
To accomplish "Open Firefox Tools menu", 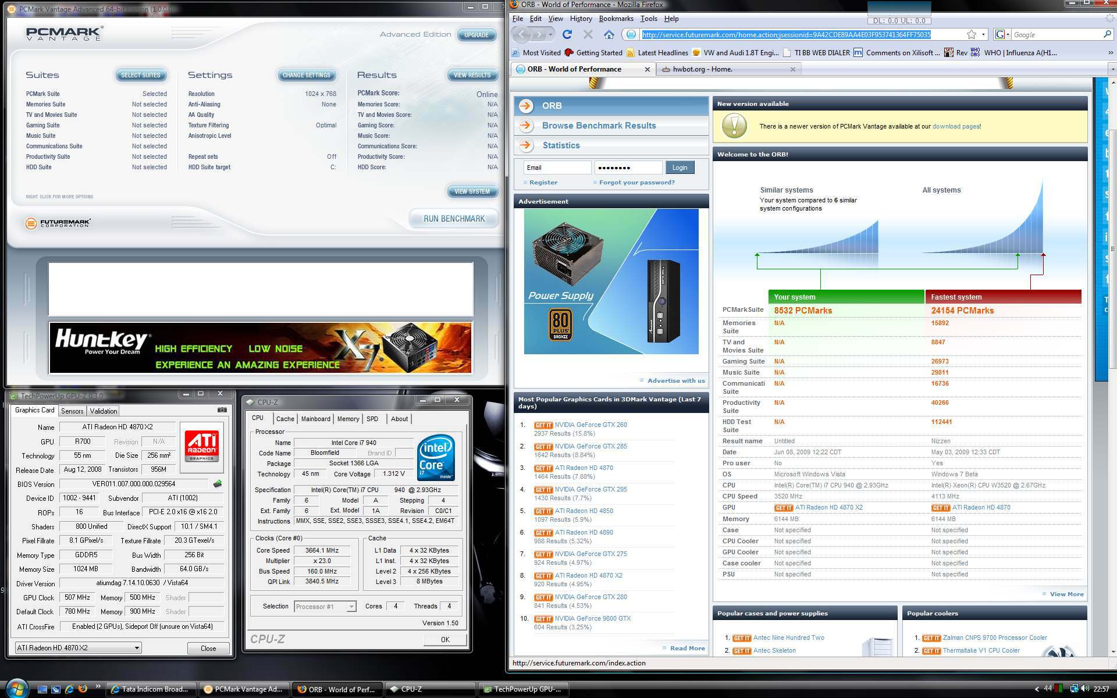I will (649, 19).
